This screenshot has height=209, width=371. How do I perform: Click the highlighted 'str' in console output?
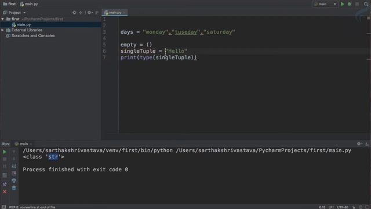(x=53, y=157)
